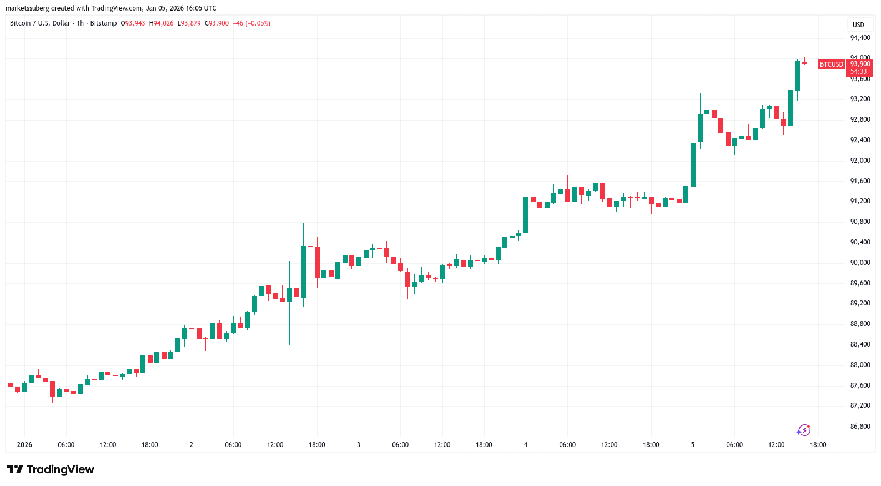This screenshot has height=486, width=881.
Task: Open the USD currency selector
Action: (858, 24)
